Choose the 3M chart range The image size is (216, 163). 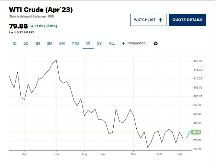(x=50, y=43)
